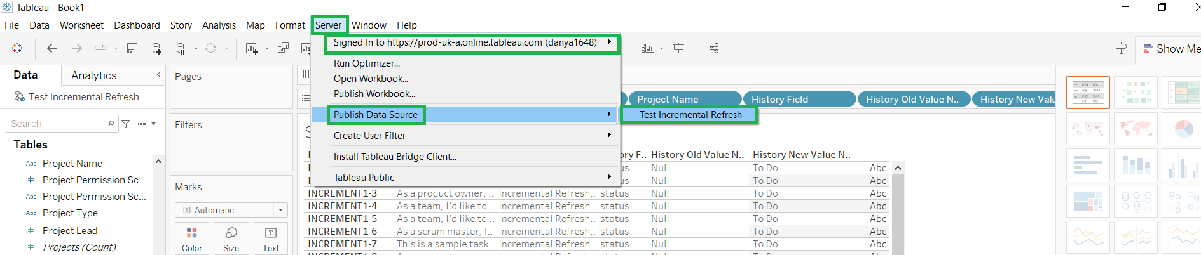Click the filter funnel in Data pane
Viewport: 1201px width, 255px height.
126,124
